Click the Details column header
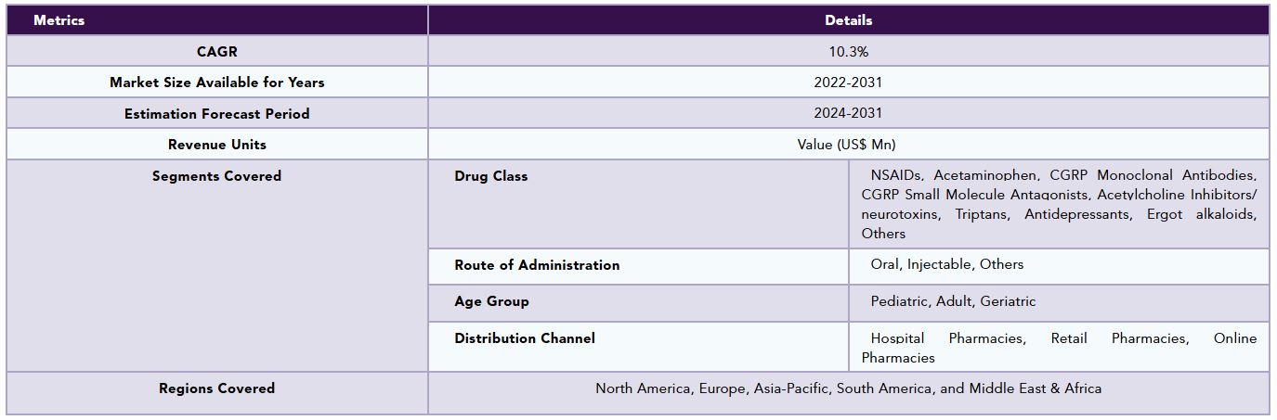 click(848, 20)
